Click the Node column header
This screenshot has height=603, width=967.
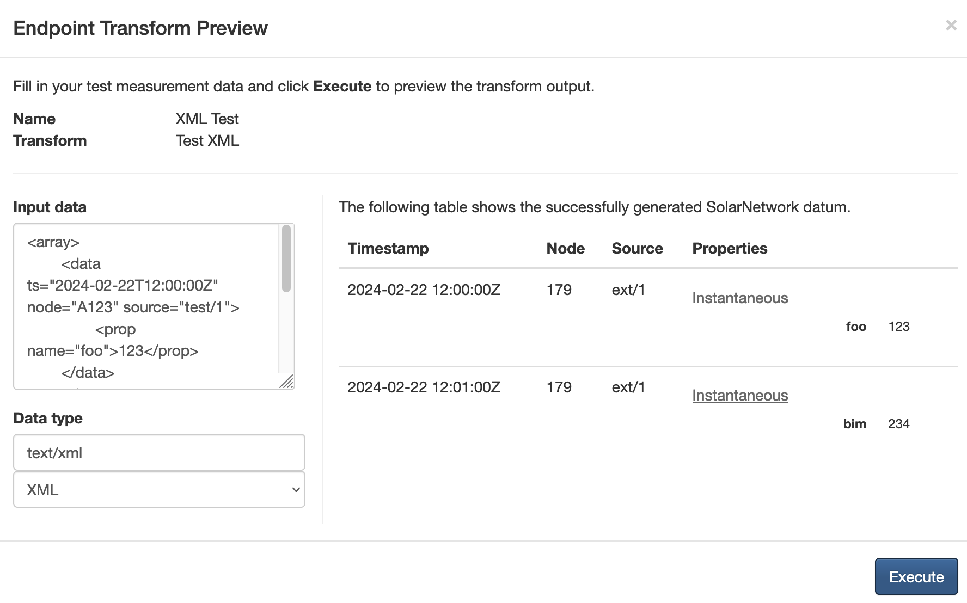(x=565, y=248)
